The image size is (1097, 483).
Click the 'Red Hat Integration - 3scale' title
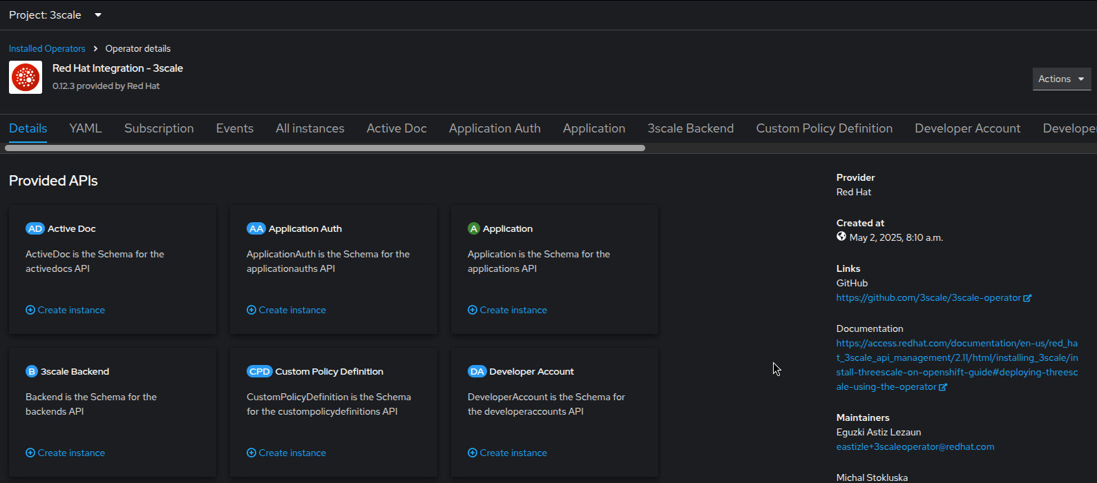pyautogui.click(x=117, y=68)
